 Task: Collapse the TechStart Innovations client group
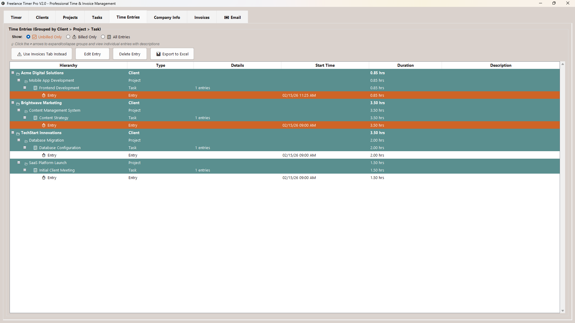point(13,133)
